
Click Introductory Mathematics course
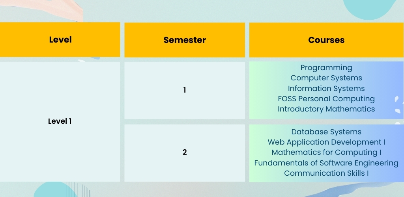326,109
